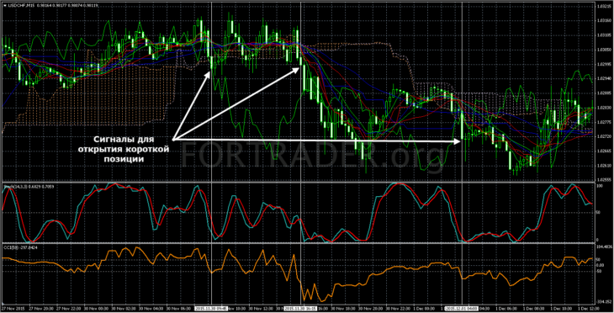
Task: Click the 1.02830 price scale label
Action: [x=603, y=108]
